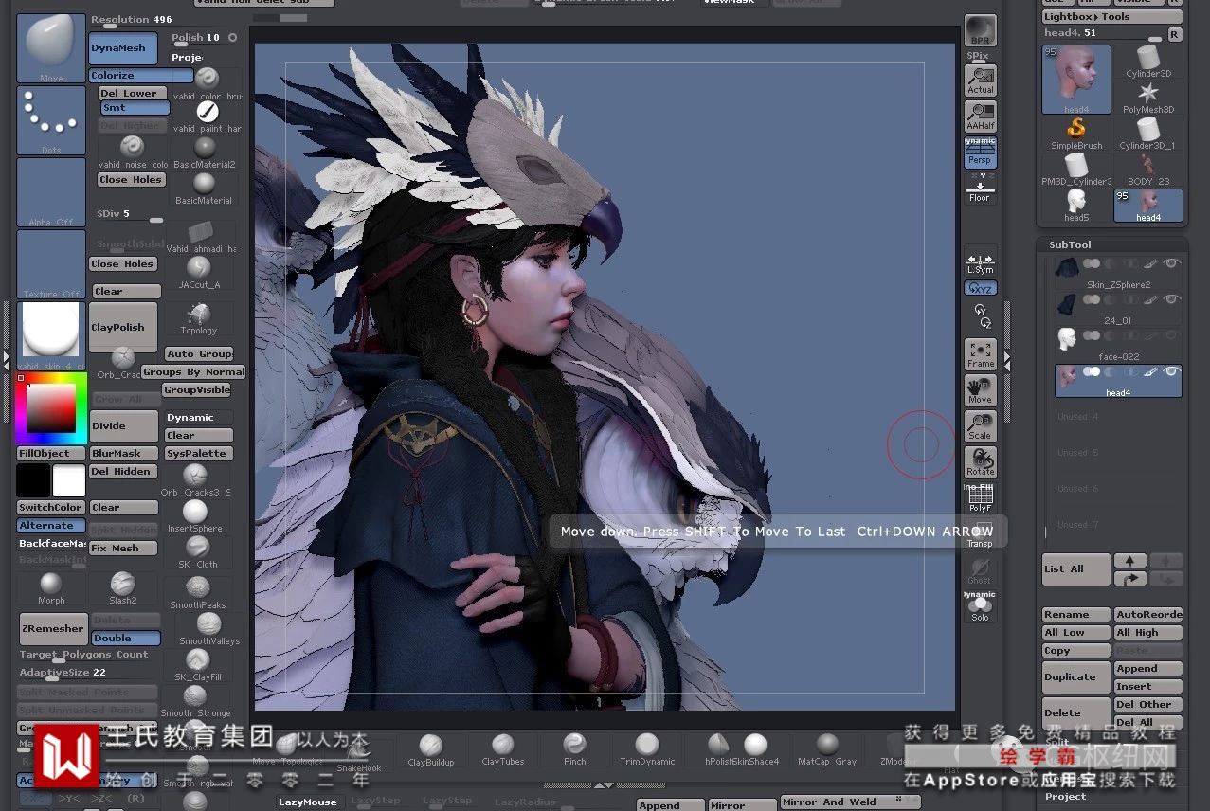Select the ClayBuildup brush

click(x=431, y=748)
